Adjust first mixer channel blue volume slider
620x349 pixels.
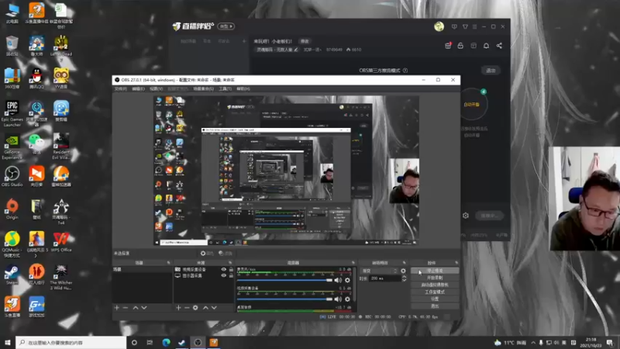pos(284,280)
